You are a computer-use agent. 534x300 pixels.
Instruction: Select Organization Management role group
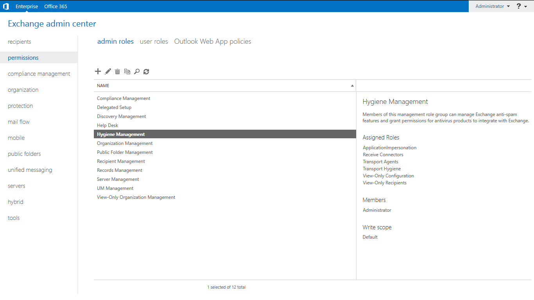(125, 143)
